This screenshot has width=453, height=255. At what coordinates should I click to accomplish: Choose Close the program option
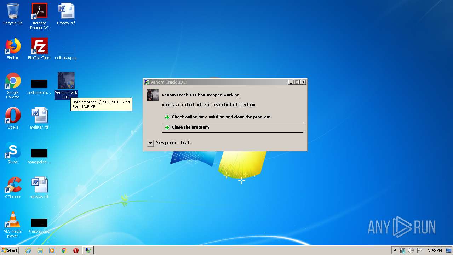coord(233,127)
